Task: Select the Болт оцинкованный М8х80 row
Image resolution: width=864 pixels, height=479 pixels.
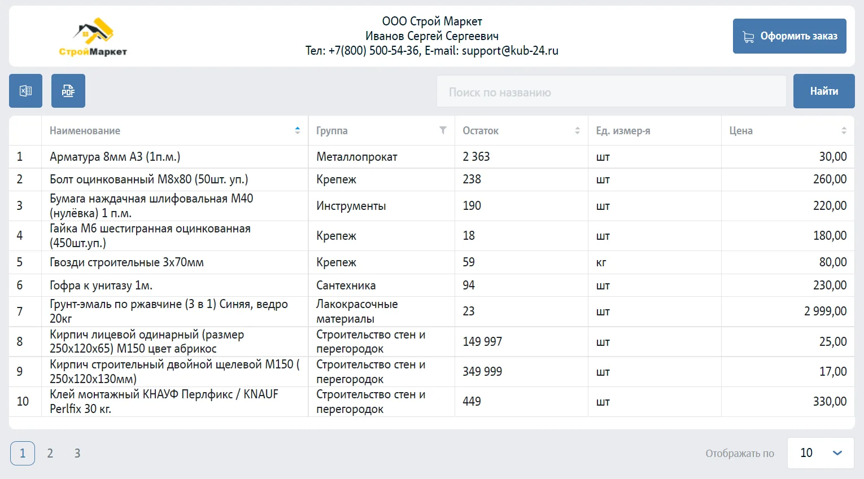Action: 149,179
